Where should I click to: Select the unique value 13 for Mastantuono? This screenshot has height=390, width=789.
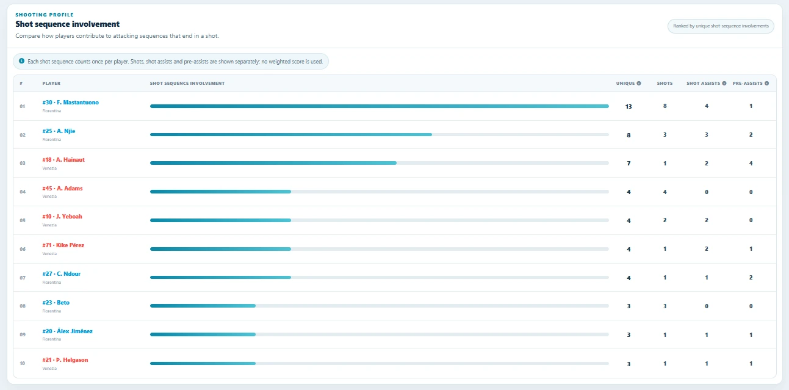click(629, 106)
